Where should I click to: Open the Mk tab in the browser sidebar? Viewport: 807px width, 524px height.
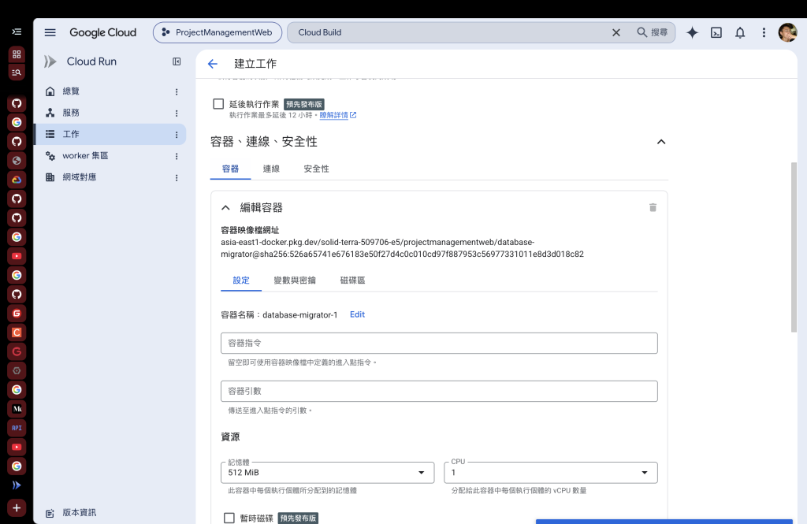click(x=17, y=409)
